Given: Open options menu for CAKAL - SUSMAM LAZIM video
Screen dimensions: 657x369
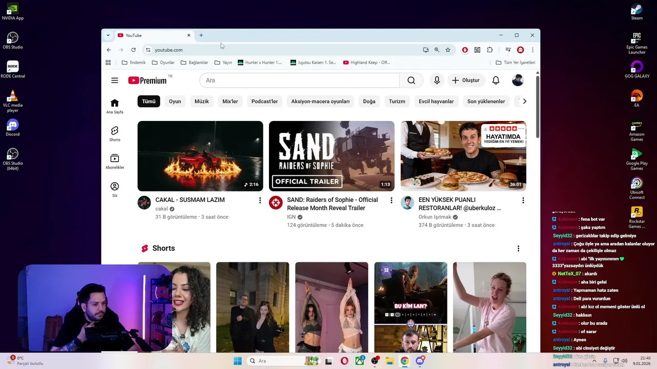Looking at the screenshot, I should [x=260, y=200].
